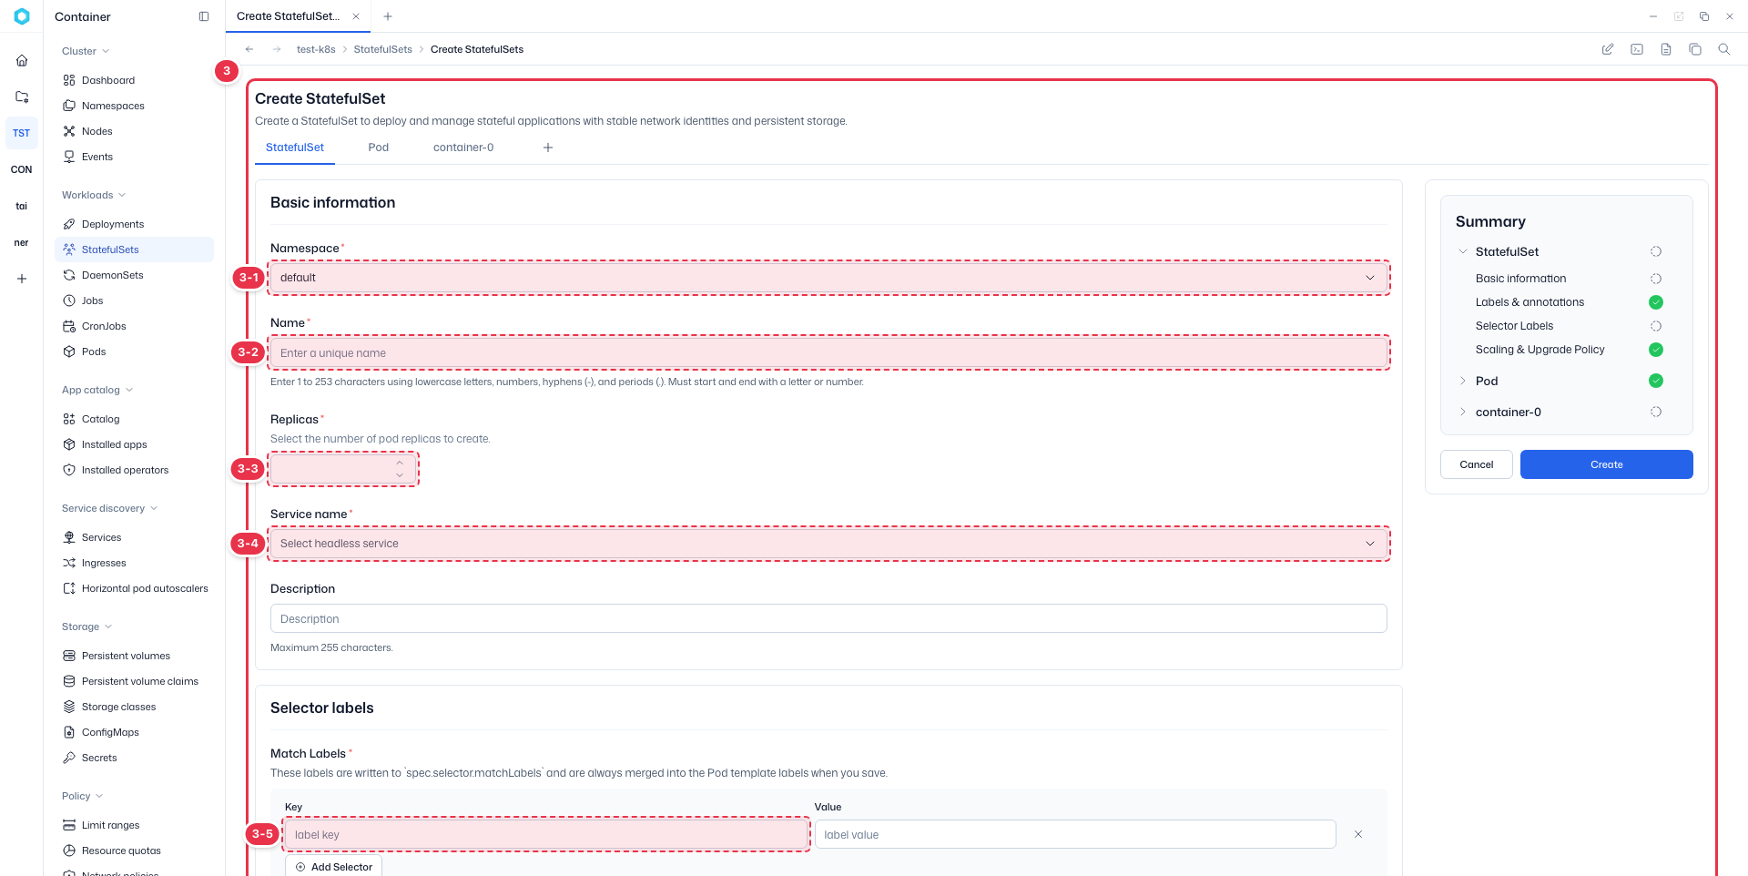Open the Select headless service dropdown
The height and width of the screenshot is (876, 1748).
click(828, 544)
